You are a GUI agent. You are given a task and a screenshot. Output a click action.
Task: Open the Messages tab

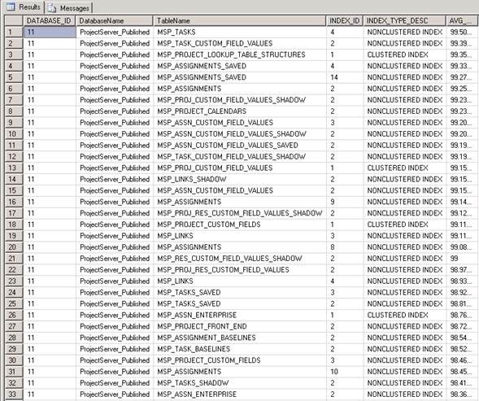pyautogui.click(x=69, y=8)
